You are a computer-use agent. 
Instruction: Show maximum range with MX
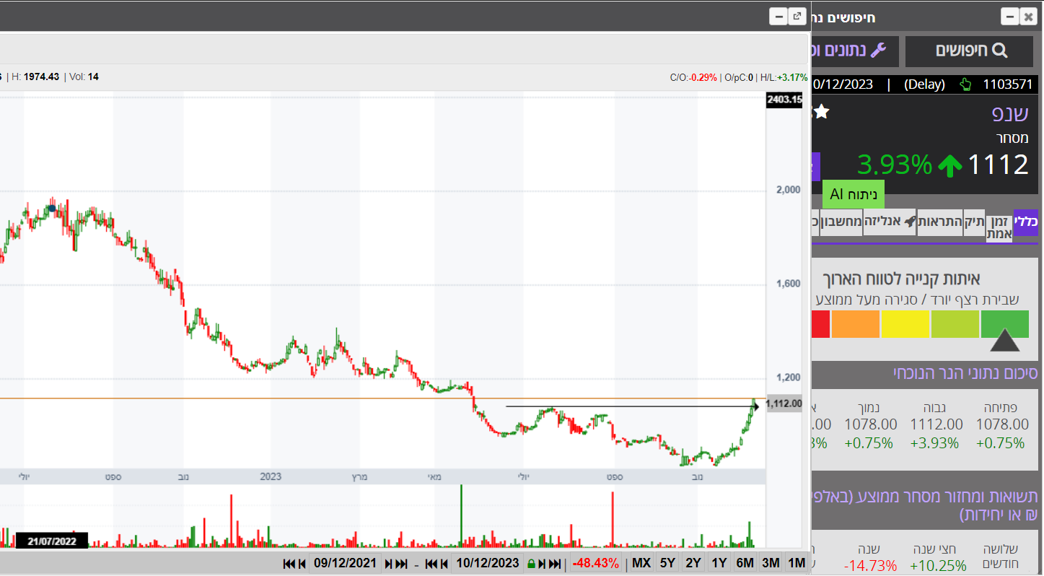pos(641,564)
